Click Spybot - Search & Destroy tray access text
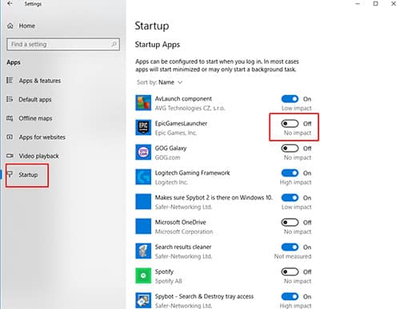This screenshot has width=400, height=309. click(x=204, y=296)
